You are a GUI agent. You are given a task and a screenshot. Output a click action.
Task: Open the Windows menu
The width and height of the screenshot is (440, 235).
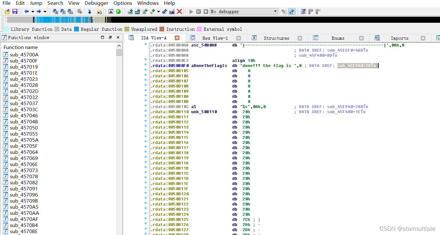pos(148,3)
